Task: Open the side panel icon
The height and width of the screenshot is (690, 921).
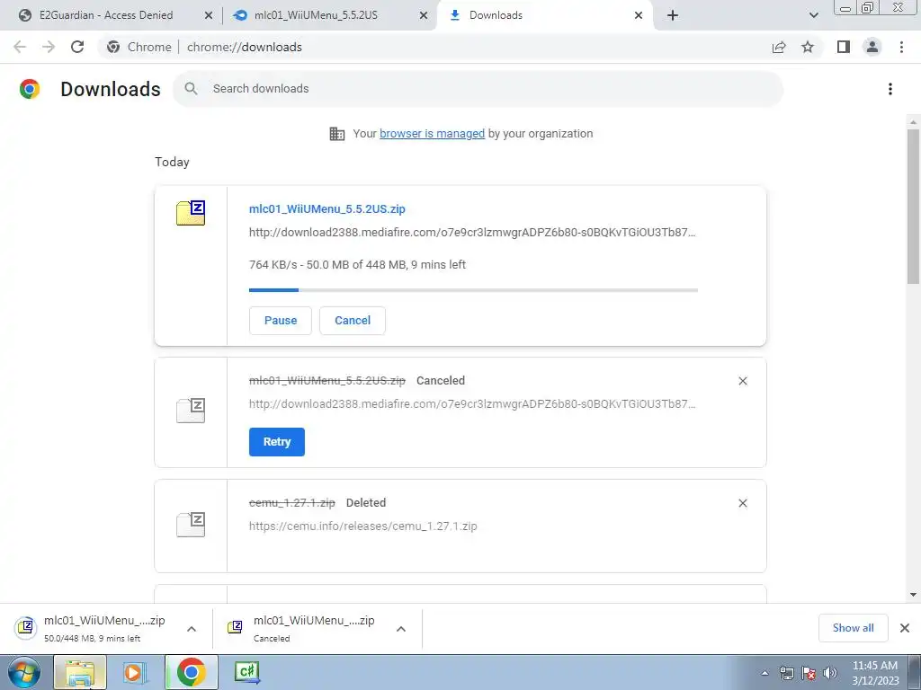Action: coord(844,47)
